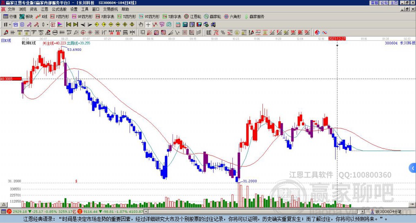Click the 300604 长川科技 stock label
Screen dimensions: 416x223
(x=400, y=43)
